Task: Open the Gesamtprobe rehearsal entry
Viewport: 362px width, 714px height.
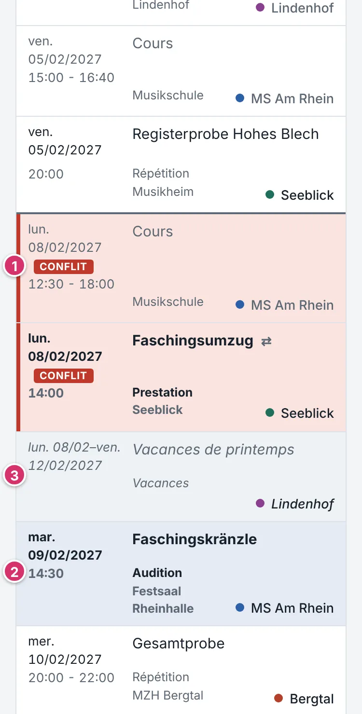Action: (x=181, y=670)
